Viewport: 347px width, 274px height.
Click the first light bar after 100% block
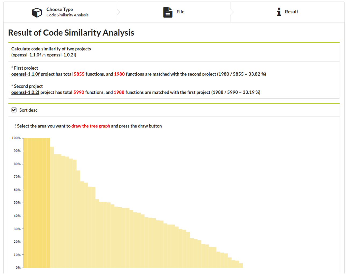[x=52, y=207]
